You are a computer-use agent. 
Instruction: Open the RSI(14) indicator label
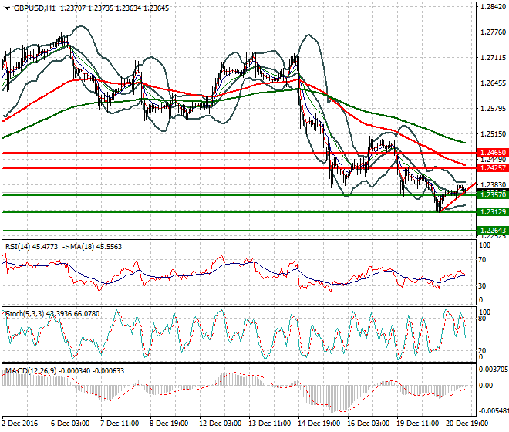(18, 247)
